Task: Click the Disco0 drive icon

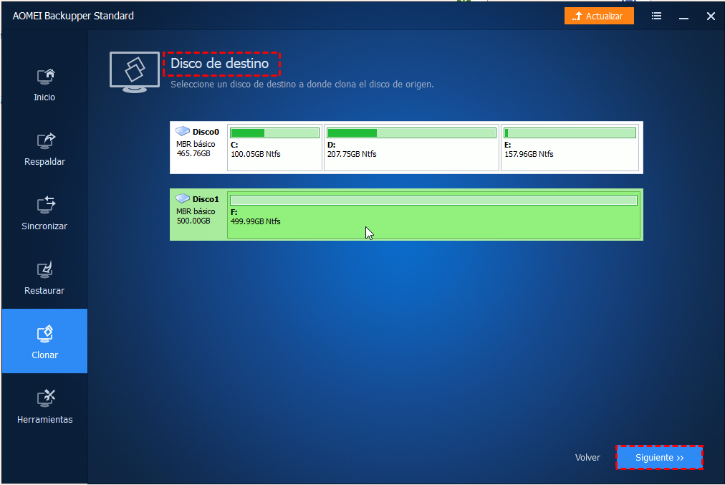Action: click(x=183, y=131)
